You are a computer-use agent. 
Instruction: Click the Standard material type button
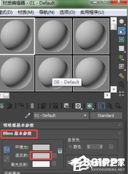click(106, 116)
